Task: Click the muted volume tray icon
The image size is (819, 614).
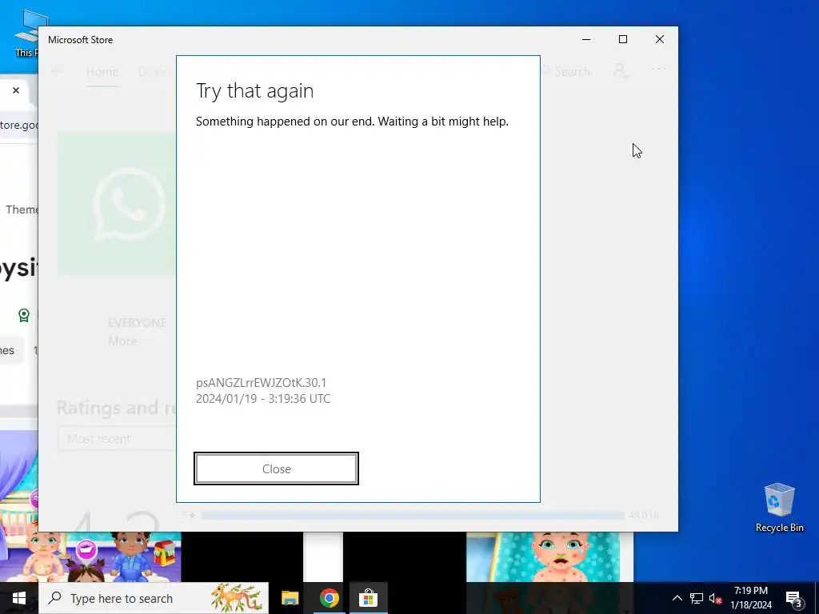Action: [x=715, y=598]
